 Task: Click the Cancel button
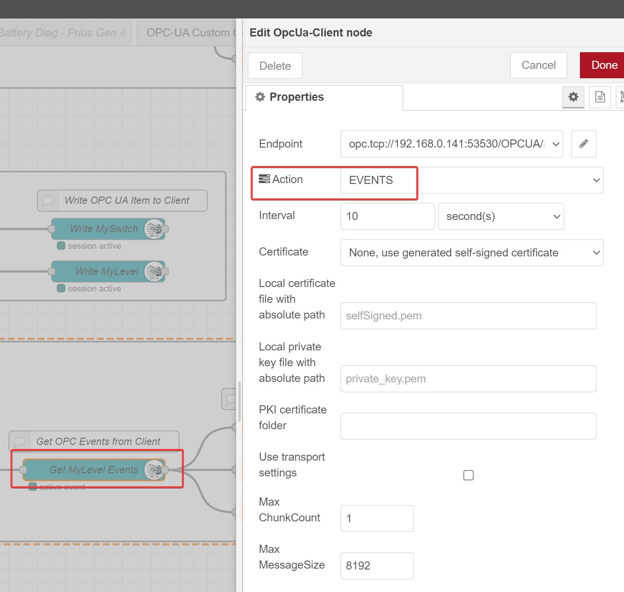(x=538, y=65)
